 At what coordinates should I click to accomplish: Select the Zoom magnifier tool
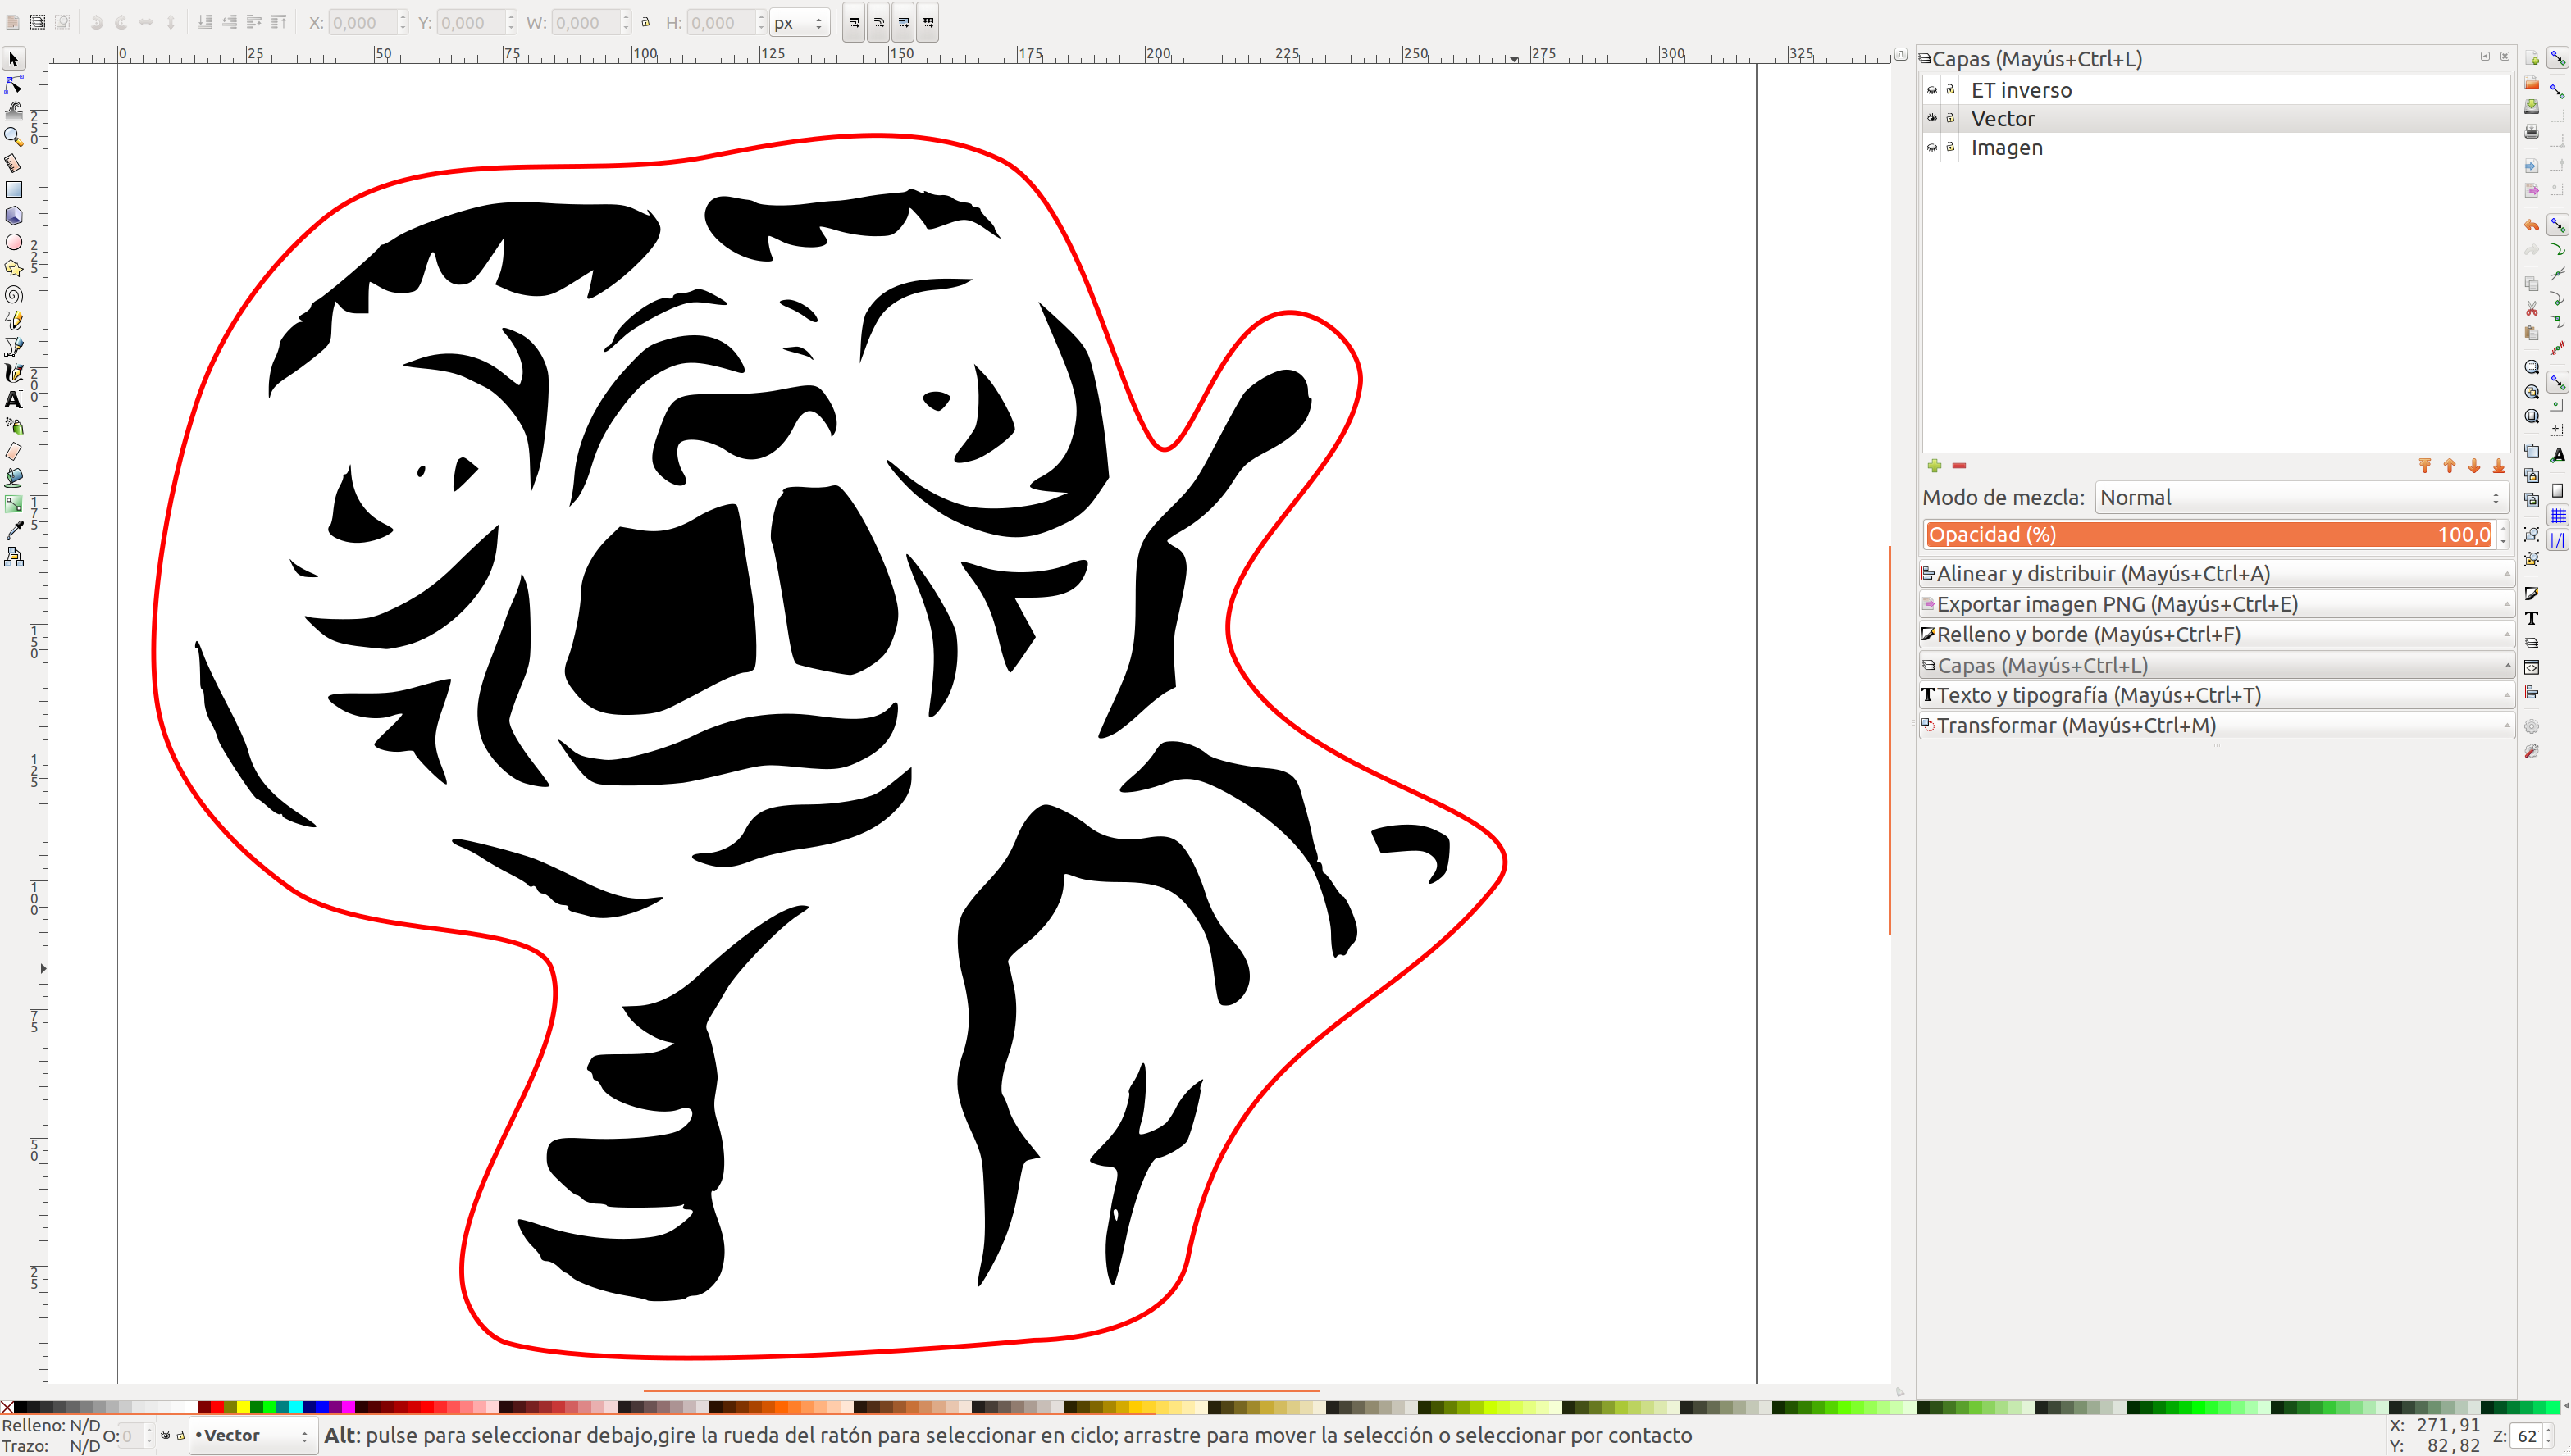coord(14,136)
